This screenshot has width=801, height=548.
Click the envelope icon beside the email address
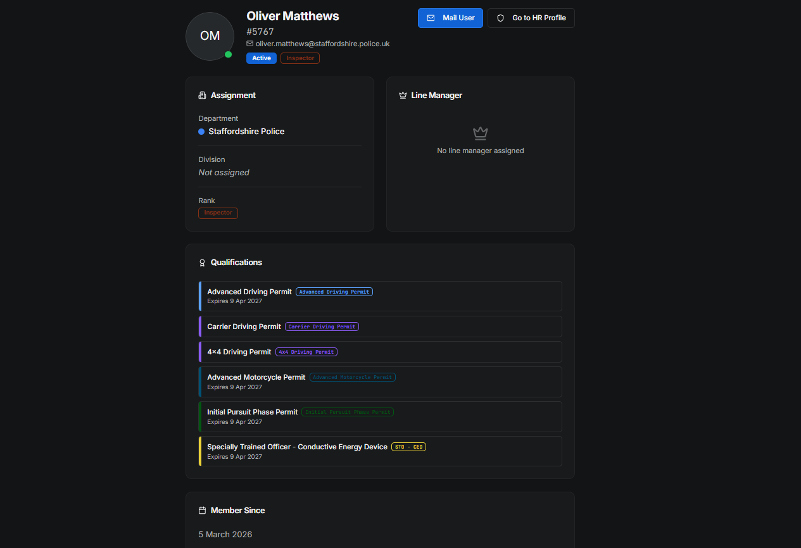tap(250, 44)
